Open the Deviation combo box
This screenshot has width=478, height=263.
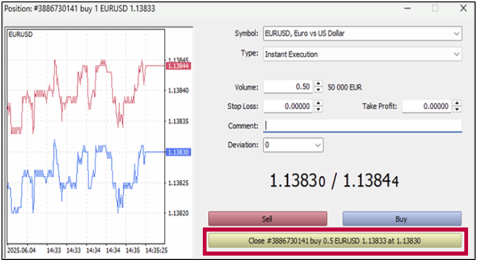coord(293,145)
